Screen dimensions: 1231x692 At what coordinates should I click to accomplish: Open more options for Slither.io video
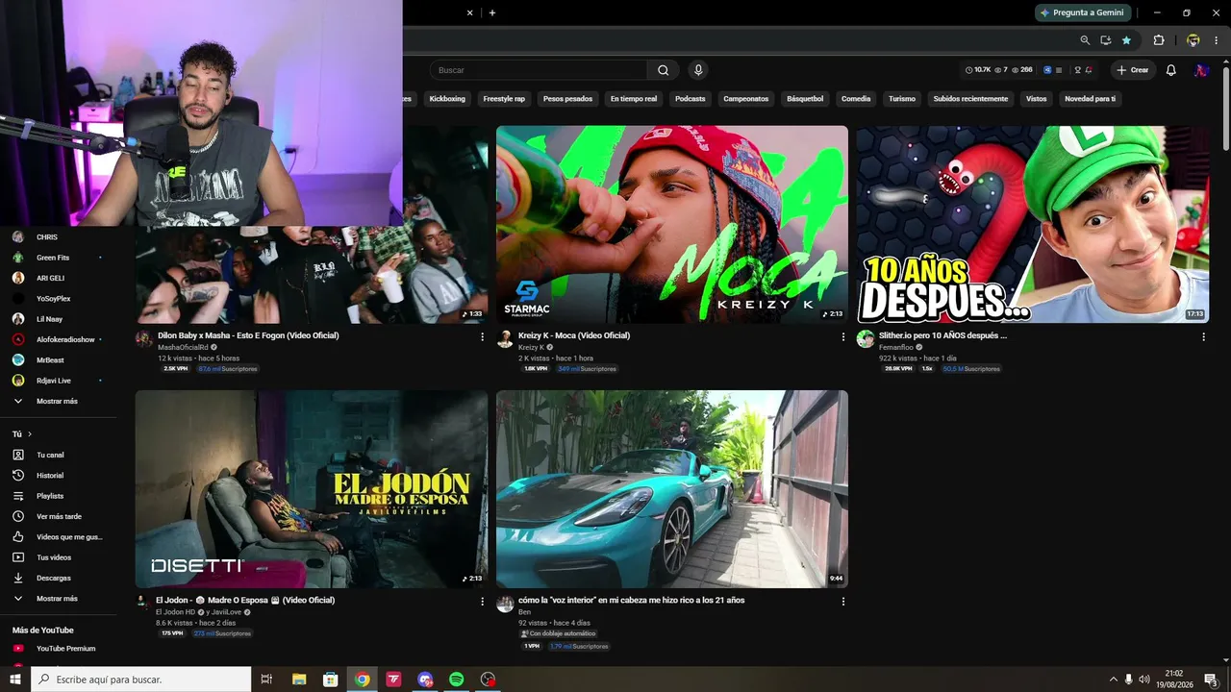(1203, 336)
